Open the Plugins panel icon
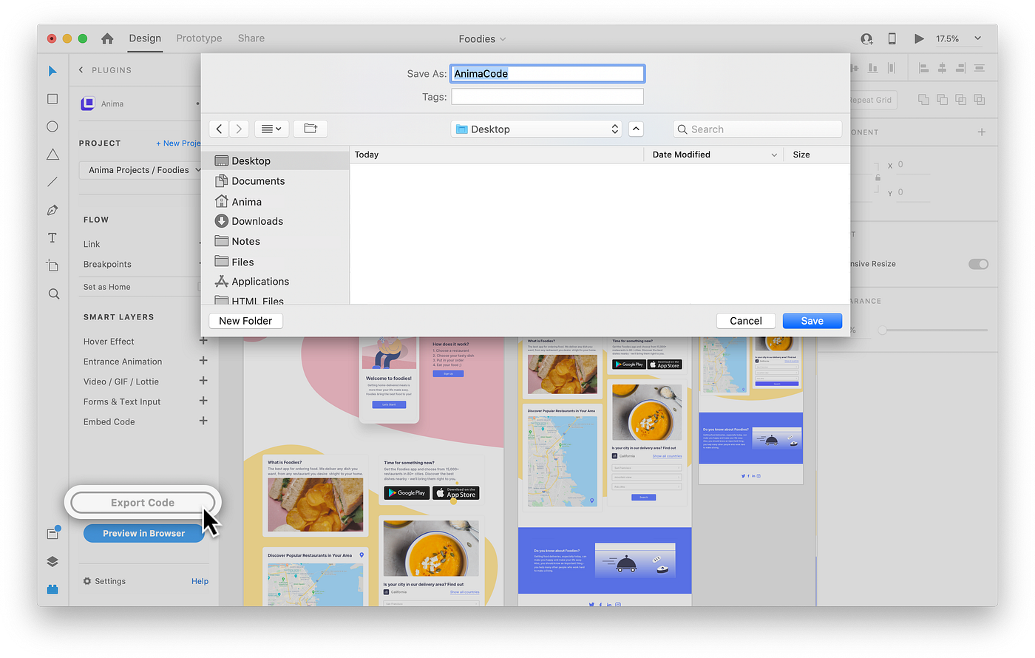Screen dimensions: 1035x658 tap(52, 590)
